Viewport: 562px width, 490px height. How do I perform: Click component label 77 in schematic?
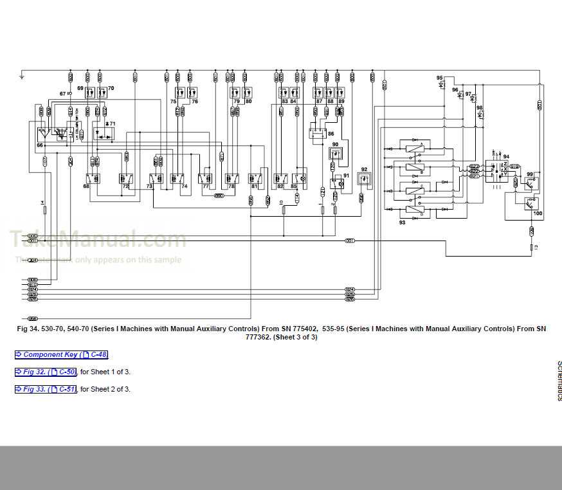pos(206,186)
